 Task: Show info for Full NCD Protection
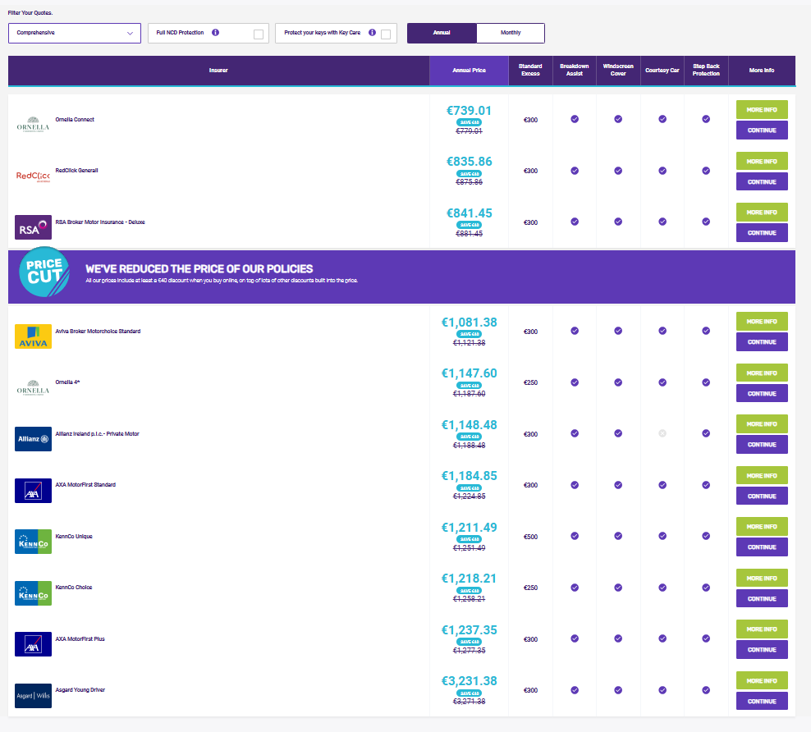tap(216, 33)
